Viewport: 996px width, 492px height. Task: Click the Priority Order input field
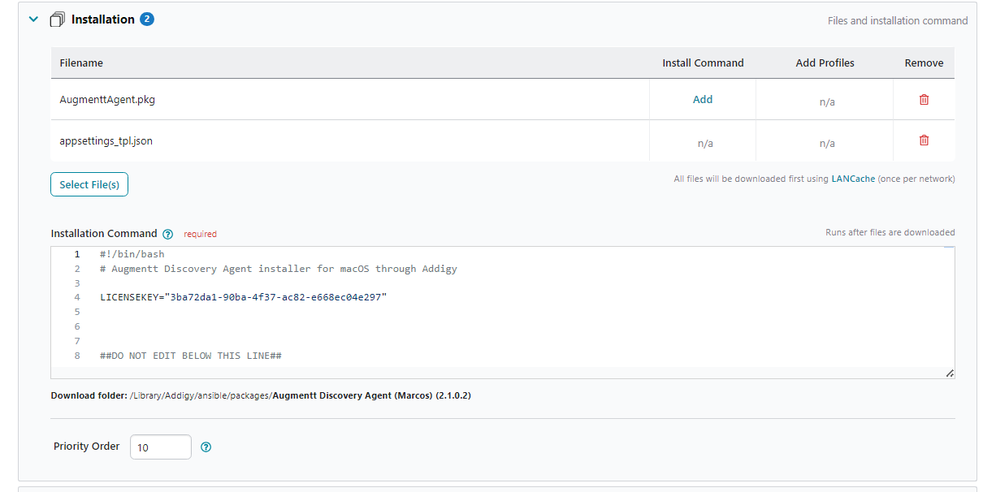[x=160, y=447]
